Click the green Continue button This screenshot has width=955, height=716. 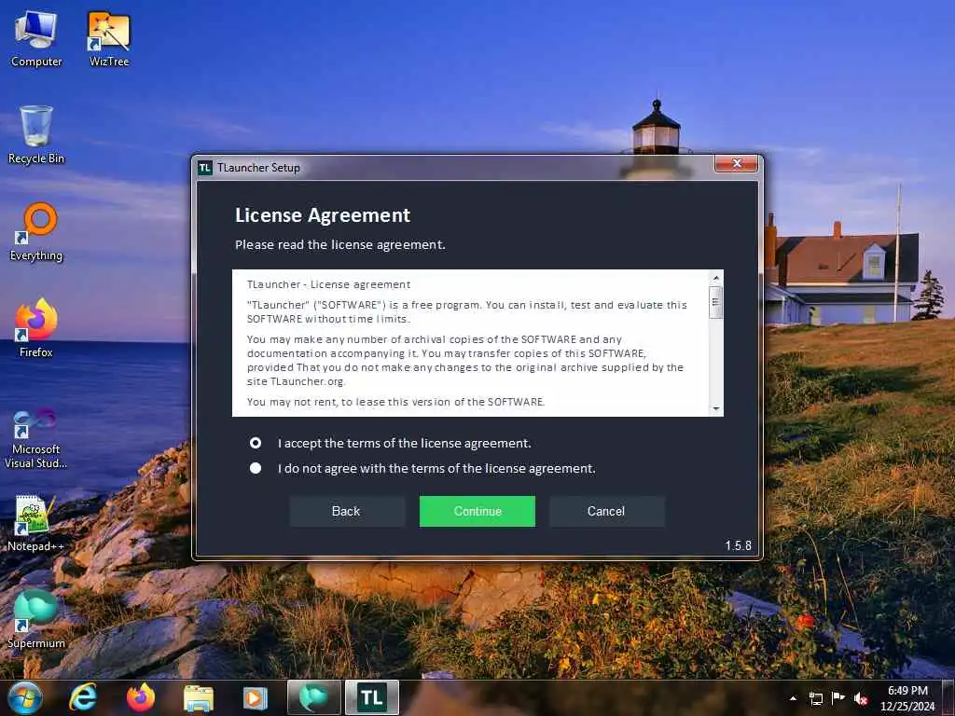coord(477,511)
